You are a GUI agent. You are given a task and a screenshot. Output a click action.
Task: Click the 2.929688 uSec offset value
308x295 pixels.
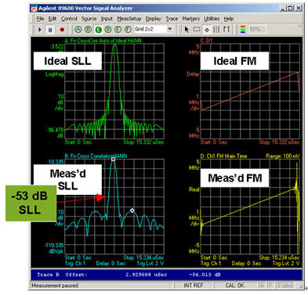pyautogui.click(x=146, y=275)
